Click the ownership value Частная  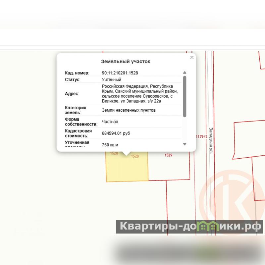[x=110, y=122]
